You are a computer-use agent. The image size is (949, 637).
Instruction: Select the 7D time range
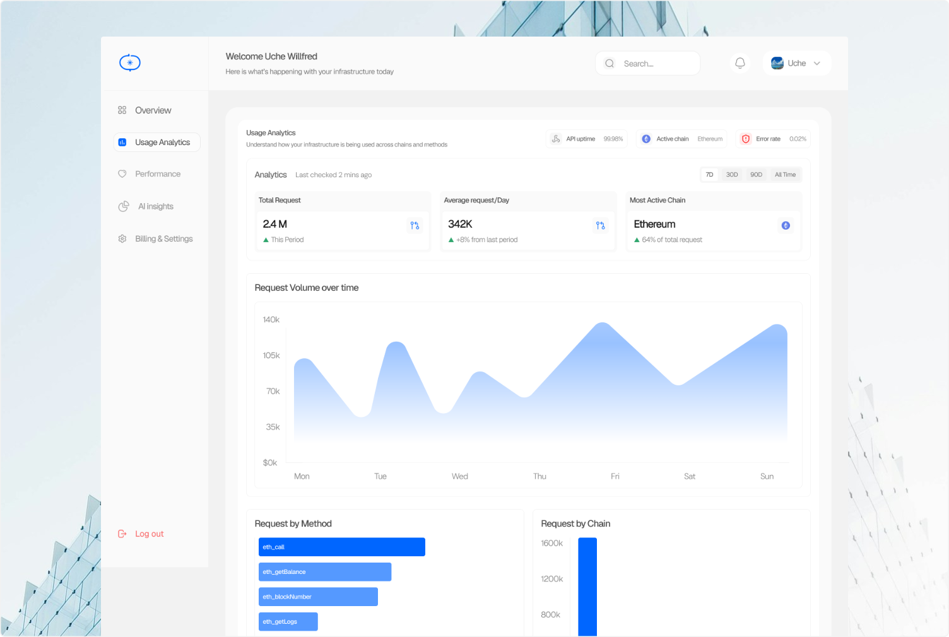click(x=710, y=175)
